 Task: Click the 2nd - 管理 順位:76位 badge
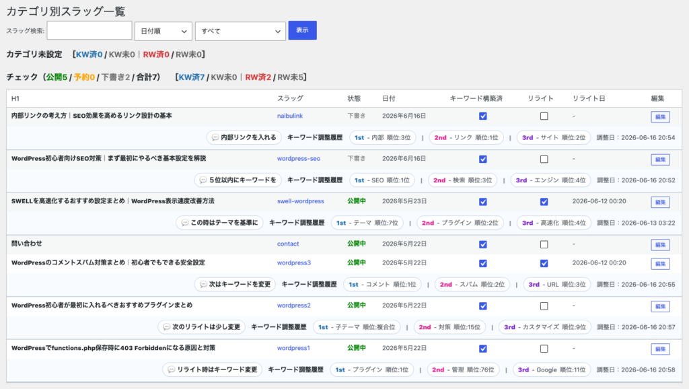tap(463, 369)
